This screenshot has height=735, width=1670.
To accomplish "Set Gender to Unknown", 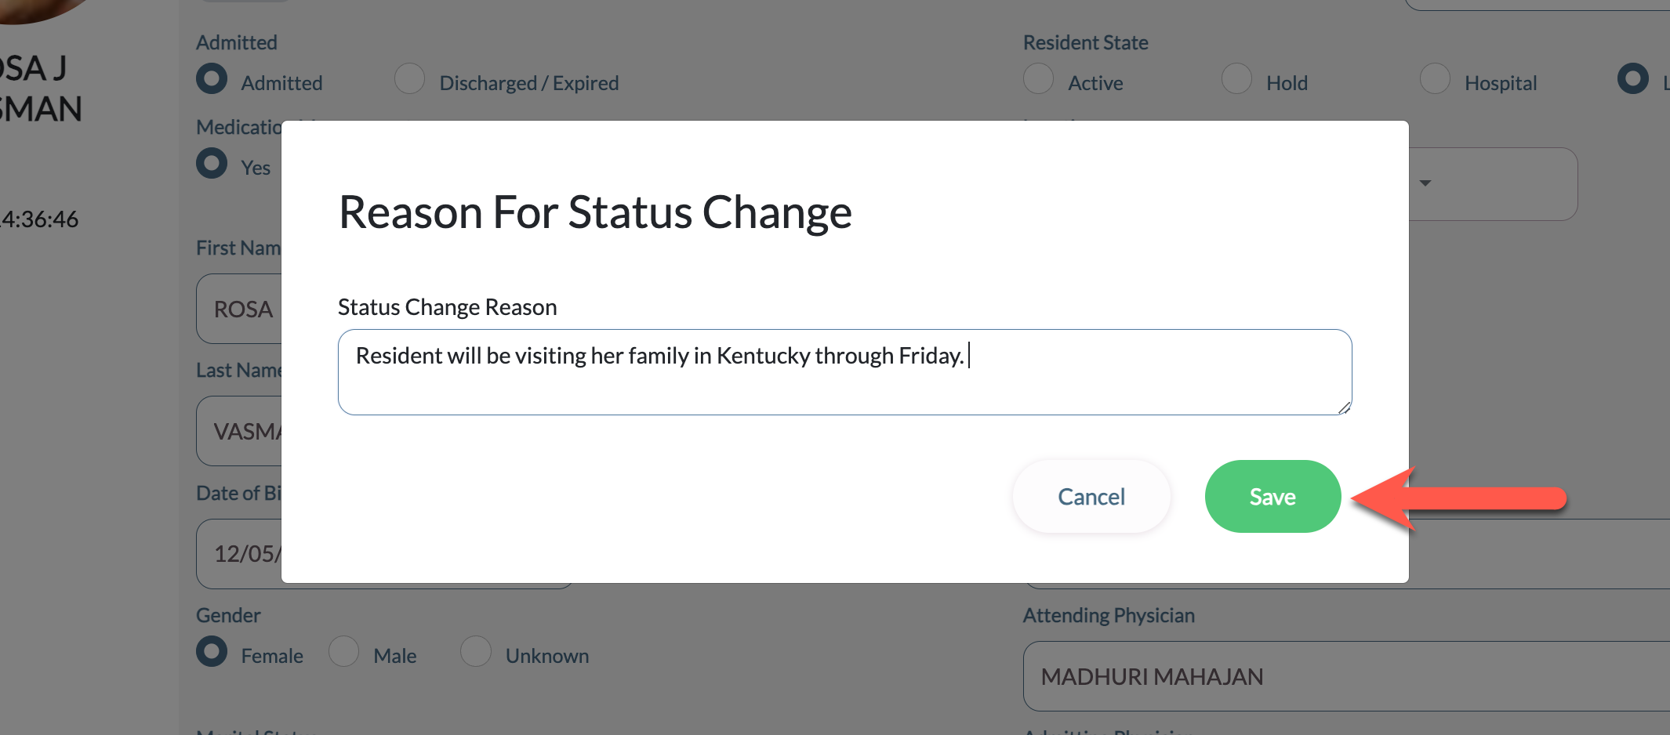I will click(x=476, y=652).
